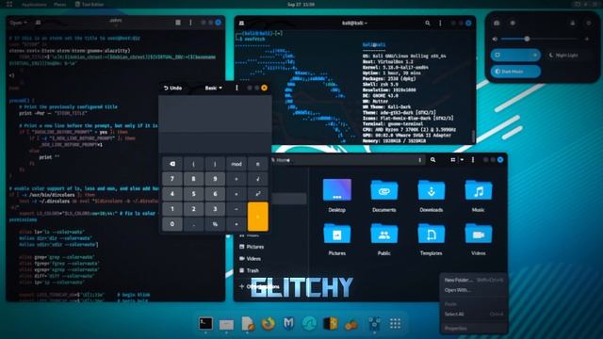Open the path bar kebab menu beside Home
603x339 pixels.
[419, 160]
